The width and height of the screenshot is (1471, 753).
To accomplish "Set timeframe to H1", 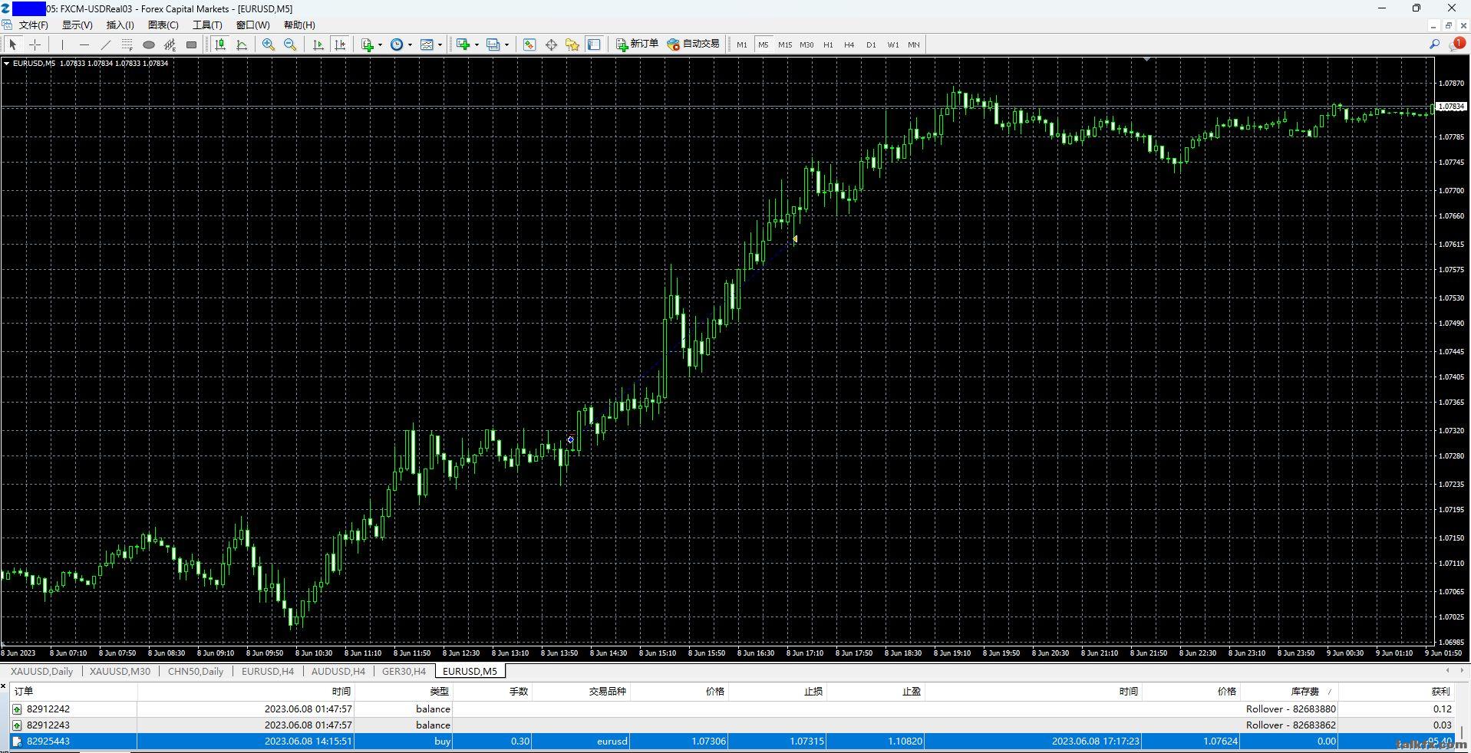I will pos(828,44).
